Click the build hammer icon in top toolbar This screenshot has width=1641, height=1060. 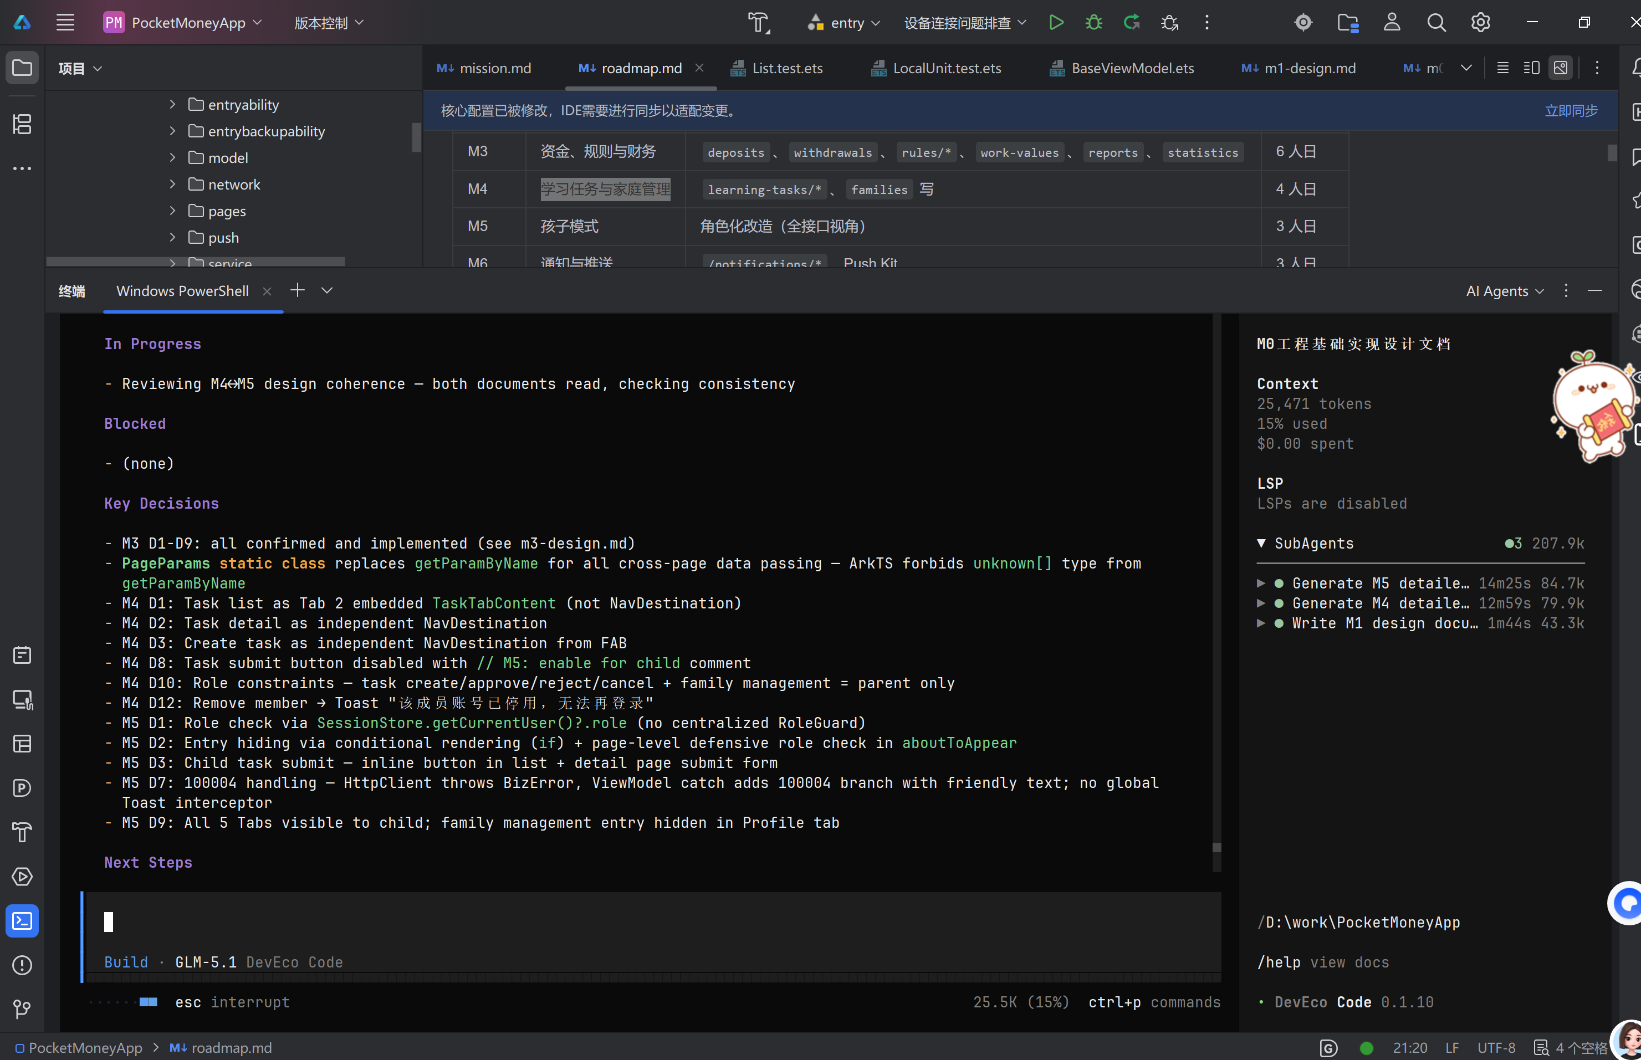759,23
